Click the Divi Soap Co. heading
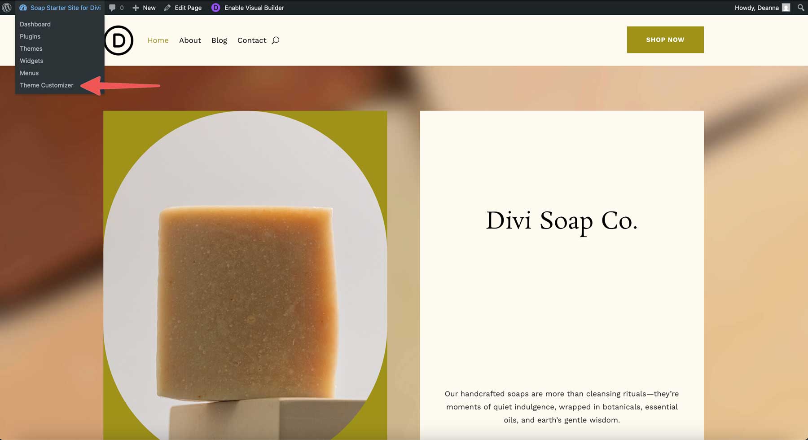 [562, 221]
